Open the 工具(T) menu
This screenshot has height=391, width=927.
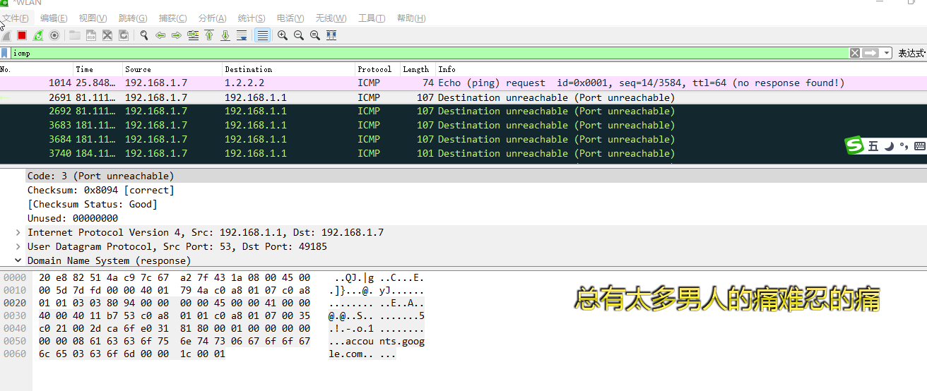(x=372, y=18)
